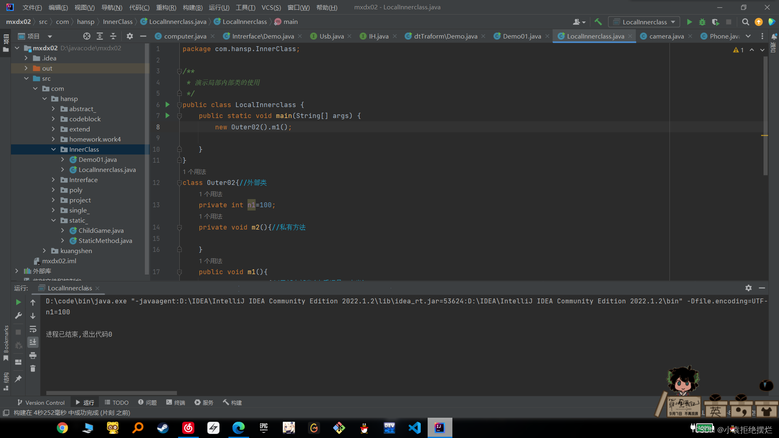Open the VCS(S) menu
Viewport: 779px width, 438px height.
[271, 7]
